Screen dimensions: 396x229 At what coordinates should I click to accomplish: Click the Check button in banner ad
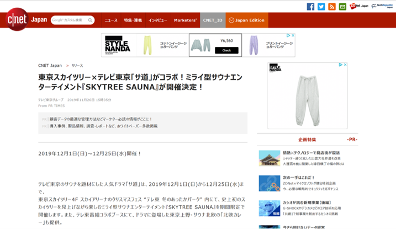point(226,50)
